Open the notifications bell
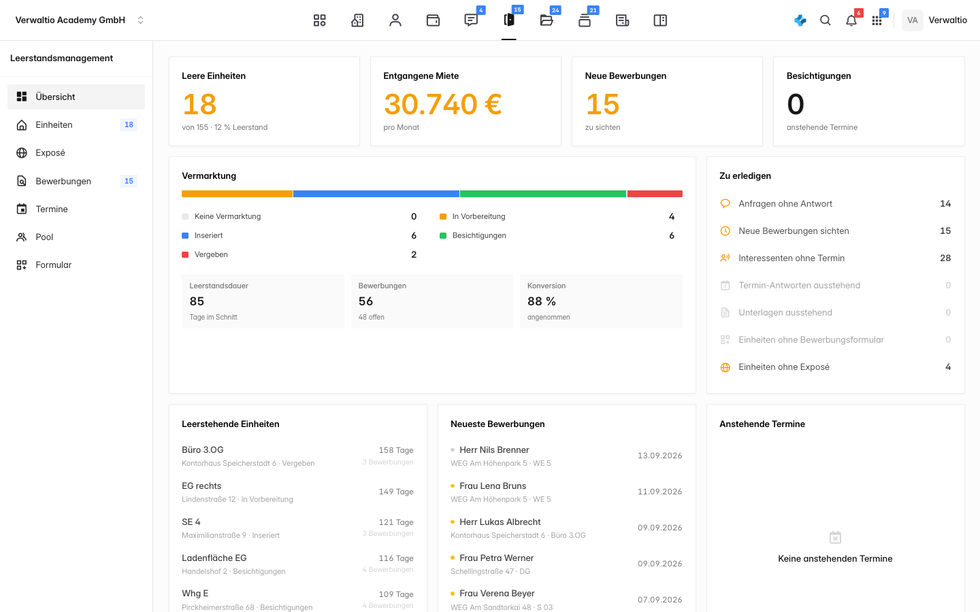Viewport: 980px width, 612px height. click(851, 20)
